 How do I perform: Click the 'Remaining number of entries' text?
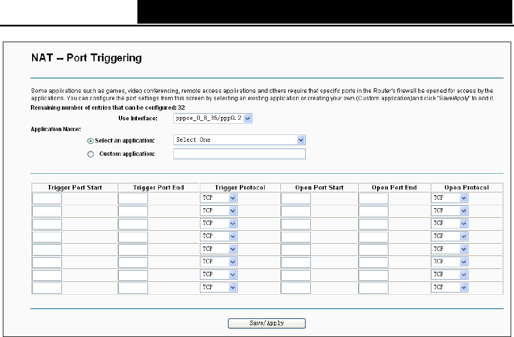[x=108, y=108]
